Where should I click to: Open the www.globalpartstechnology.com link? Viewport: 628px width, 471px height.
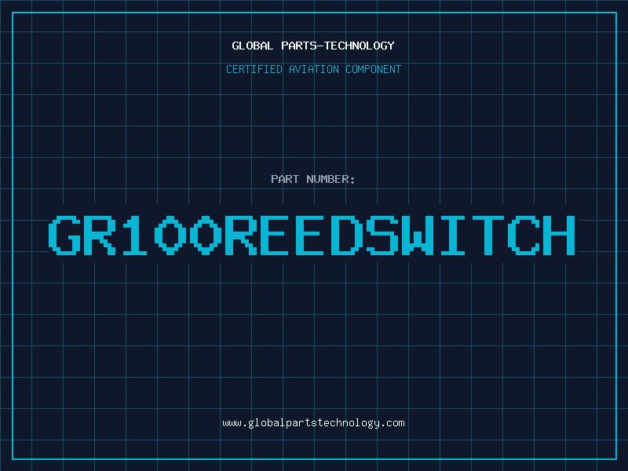313,423
